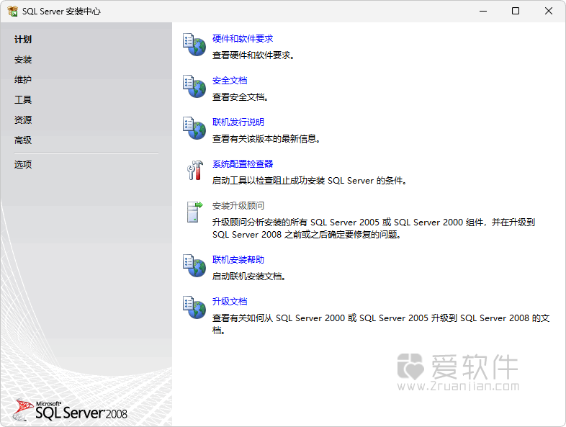Click the Microsoft SQL Server 2008 logo

[70, 410]
